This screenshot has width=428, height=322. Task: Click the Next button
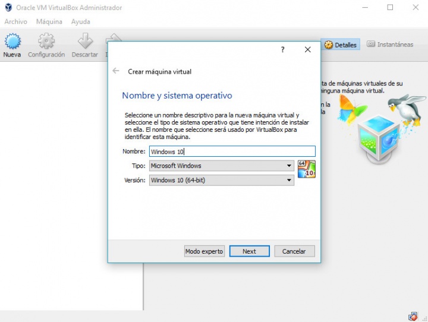coord(250,251)
